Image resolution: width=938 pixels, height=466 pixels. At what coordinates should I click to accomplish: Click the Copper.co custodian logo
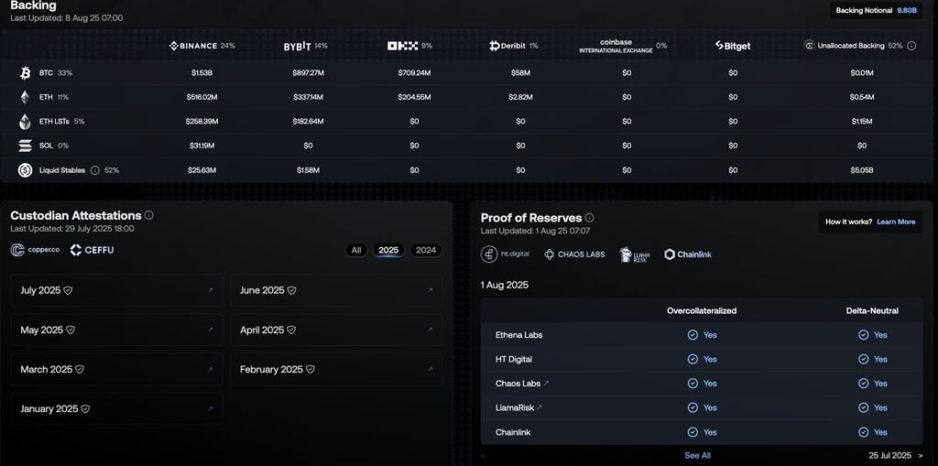(x=36, y=250)
